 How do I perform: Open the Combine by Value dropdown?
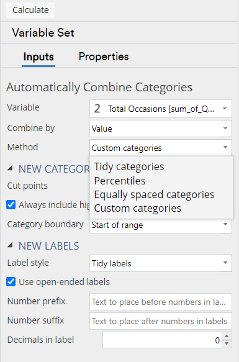click(161, 129)
